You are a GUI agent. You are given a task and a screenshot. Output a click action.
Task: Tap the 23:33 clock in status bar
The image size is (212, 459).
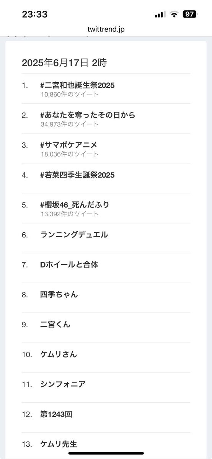coord(34,14)
